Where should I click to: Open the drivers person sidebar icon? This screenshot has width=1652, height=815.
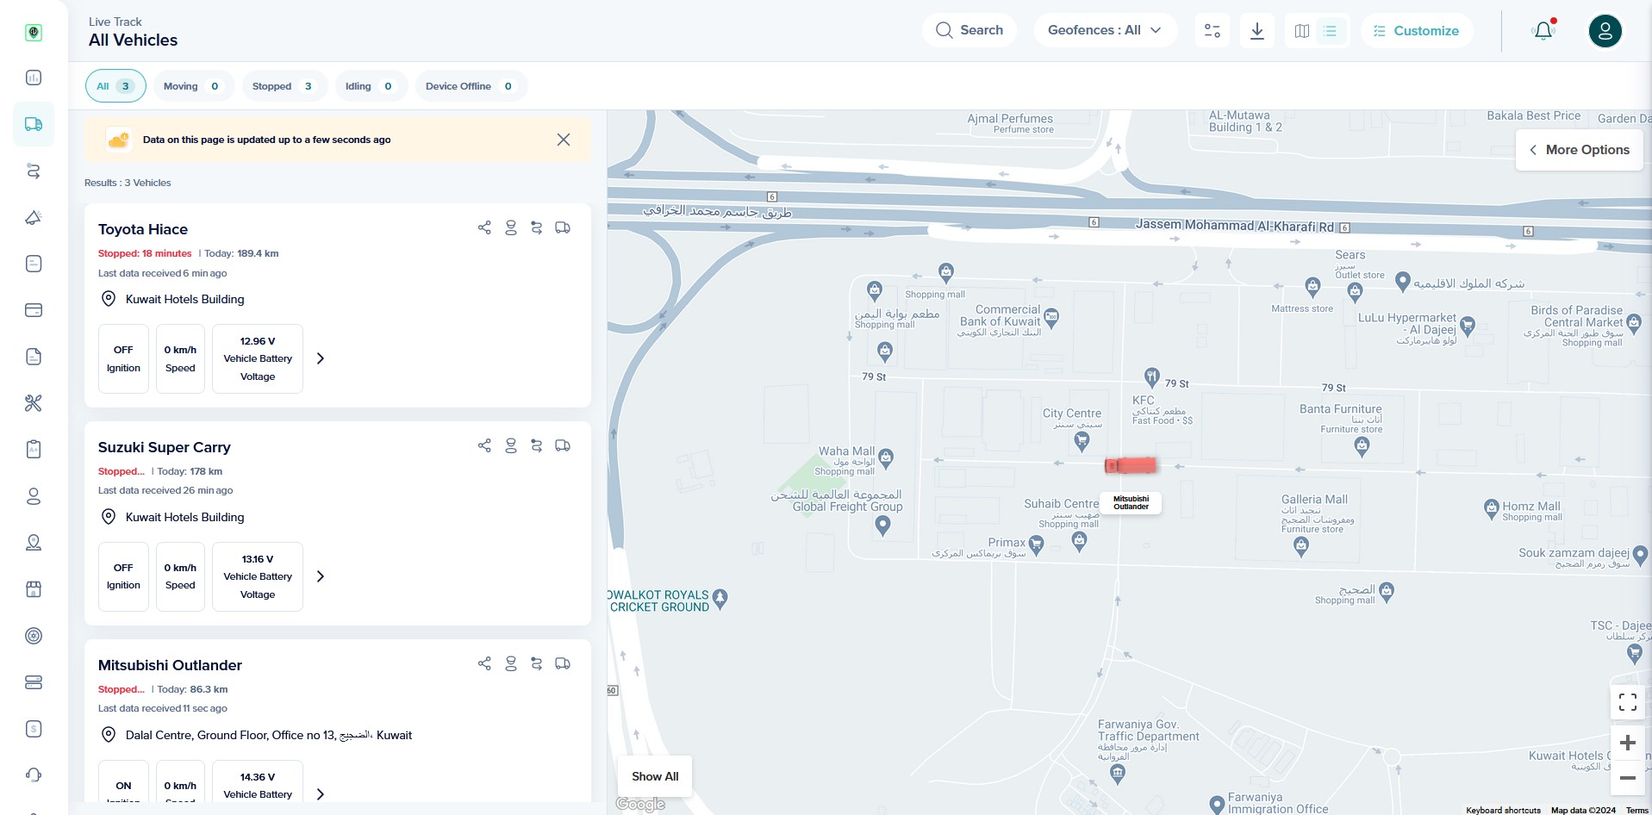(34, 496)
